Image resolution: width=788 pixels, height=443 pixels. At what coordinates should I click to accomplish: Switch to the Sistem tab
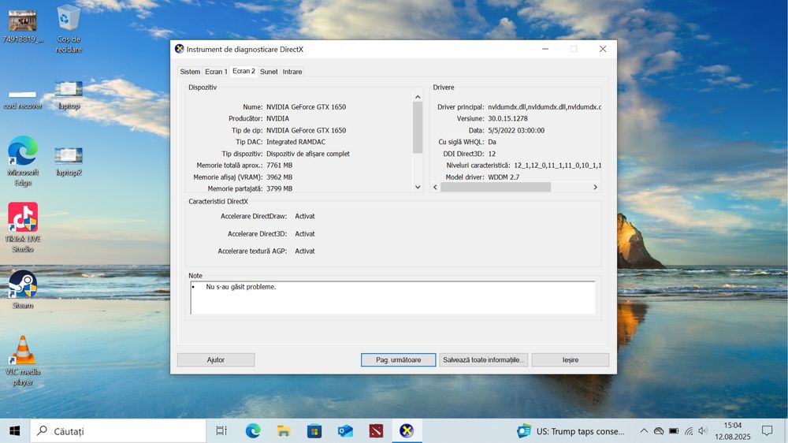coord(190,72)
